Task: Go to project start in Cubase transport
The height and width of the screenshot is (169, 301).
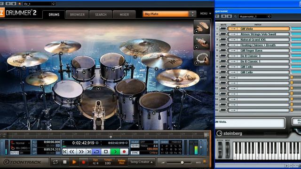Action: point(65,152)
